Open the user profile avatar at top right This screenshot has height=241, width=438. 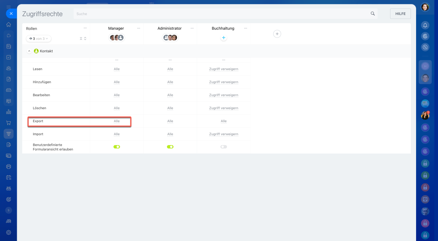(425, 7)
